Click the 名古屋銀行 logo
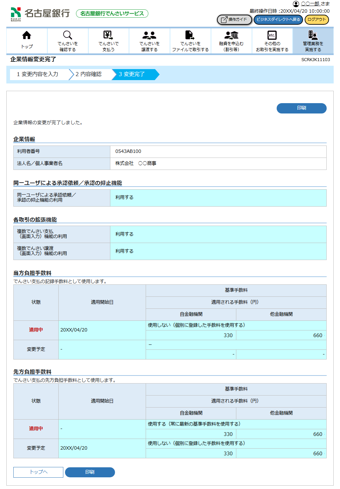 pos(40,13)
